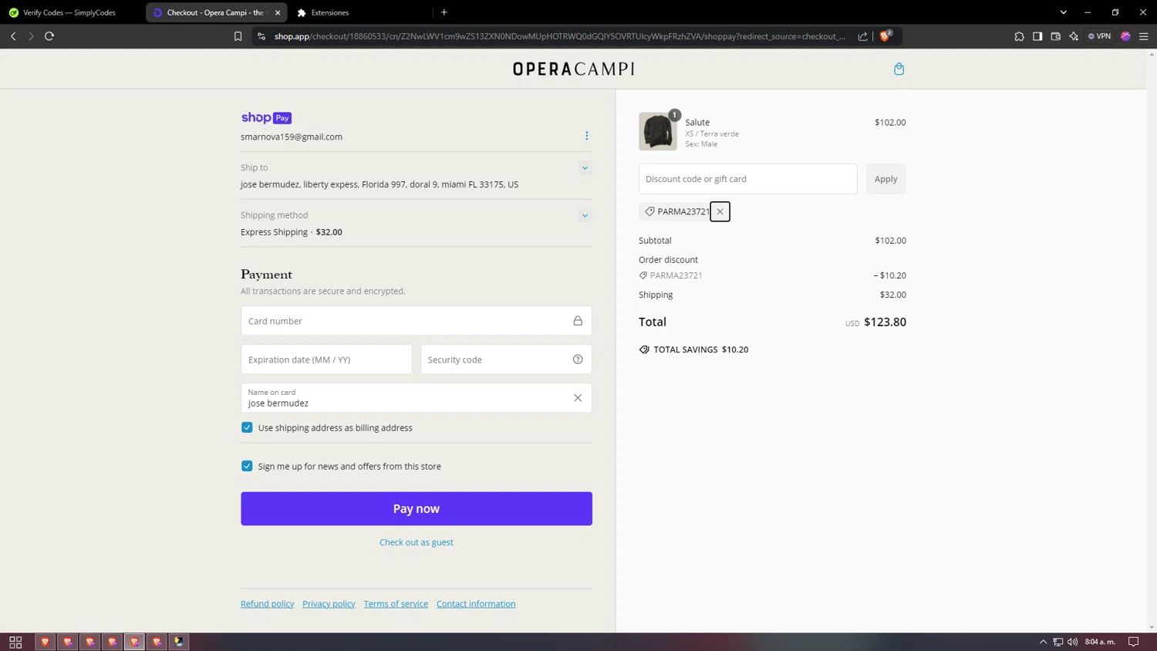Open the Windows notification center
This screenshot has width=1157, height=651.
pos(1134,642)
